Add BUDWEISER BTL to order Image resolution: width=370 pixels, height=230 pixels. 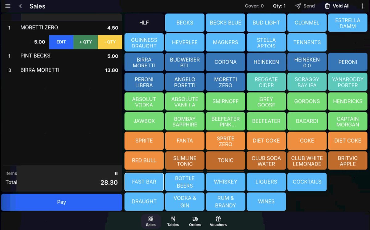[185, 62]
